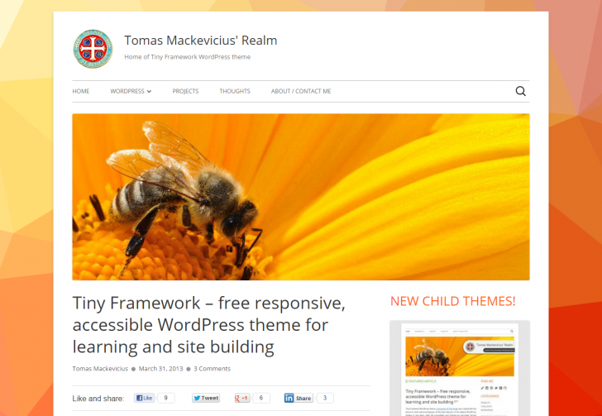The height and width of the screenshot is (416, 602).
Task: Go to the Projects menu item
Action: point(185,92)
